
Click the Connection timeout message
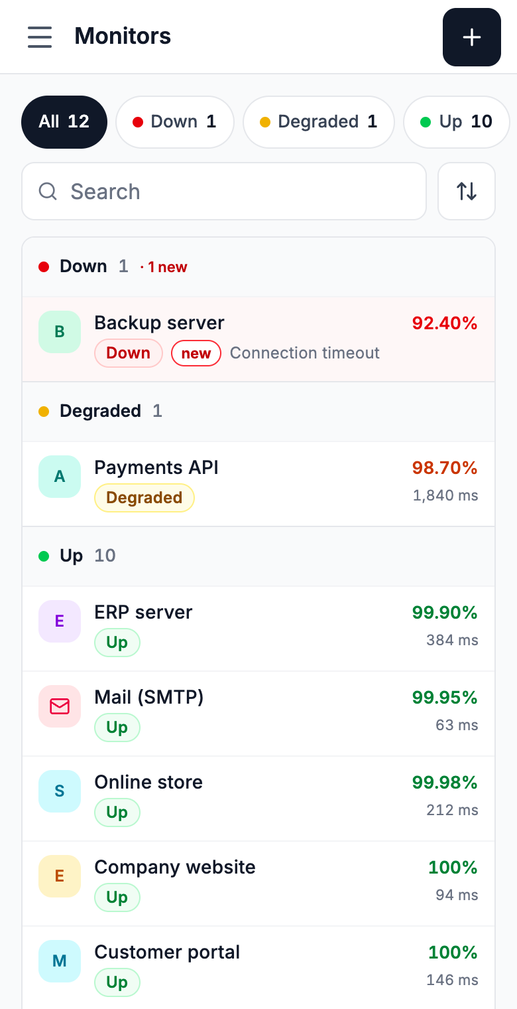[x=305, y=353]
